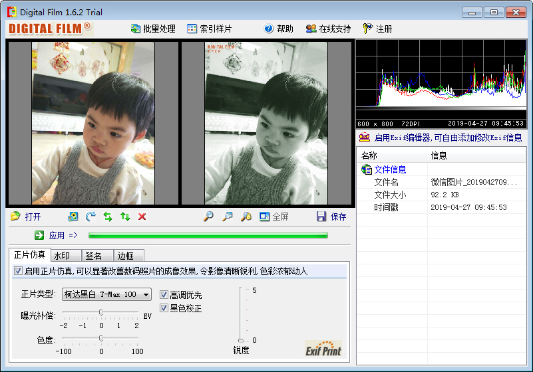Screen dimensions: 533x372
Task: Click the red X delete icon
Action: (142, 217)
